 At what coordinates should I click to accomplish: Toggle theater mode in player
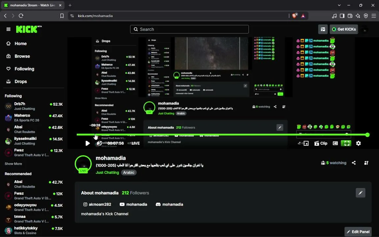(x=335, y=144)
